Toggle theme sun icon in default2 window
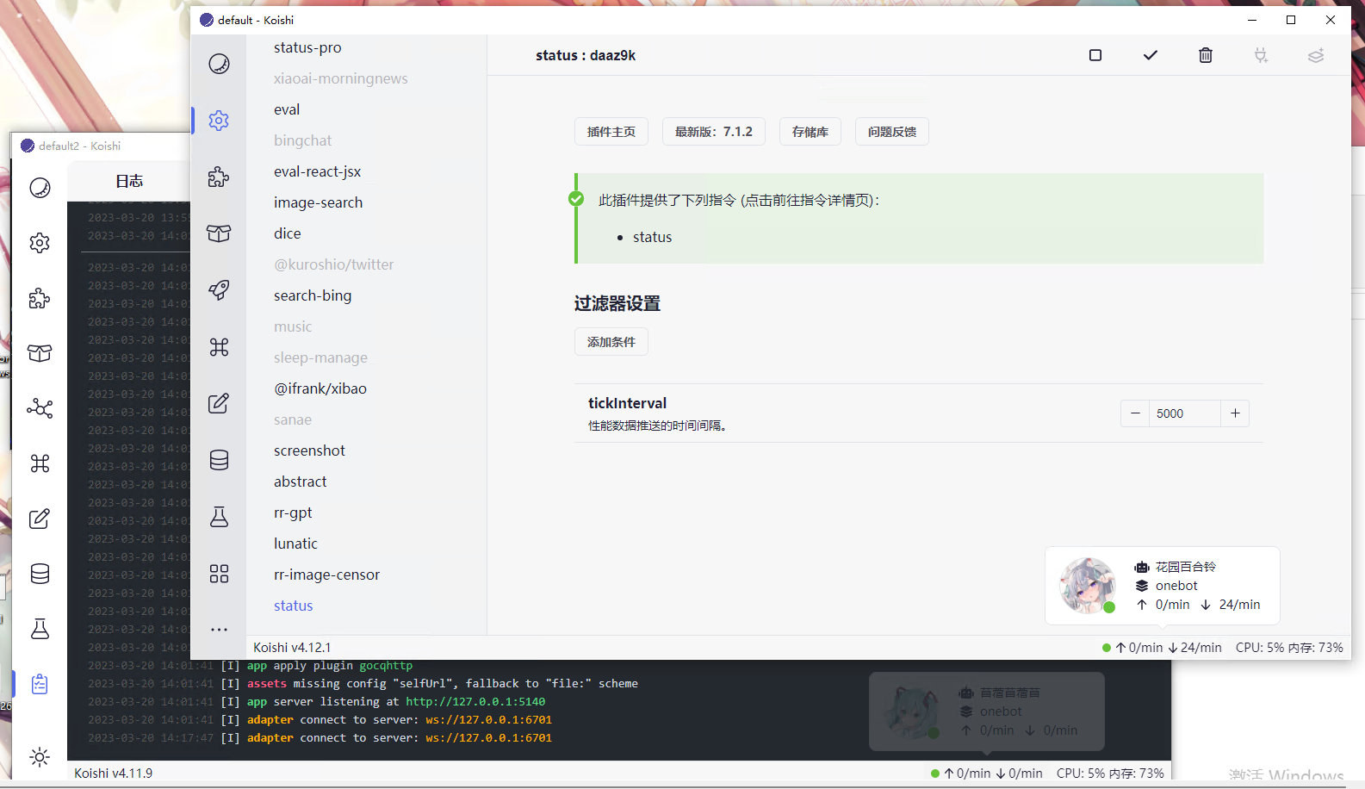The image size is (1365, 789). [x=40, y=757]
